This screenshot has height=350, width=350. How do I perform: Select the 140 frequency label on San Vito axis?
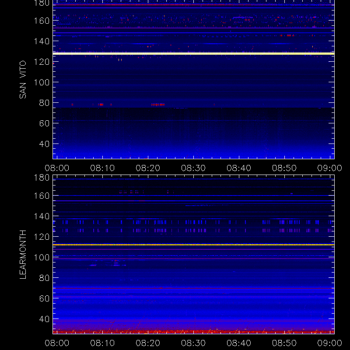pyautogui.click(x=42, y=41)
